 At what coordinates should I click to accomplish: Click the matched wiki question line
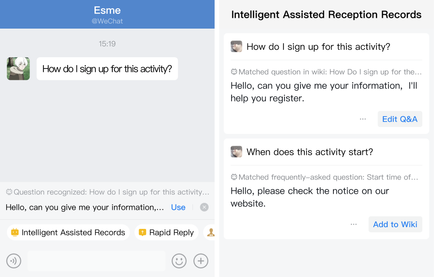[x=326, y=72]
